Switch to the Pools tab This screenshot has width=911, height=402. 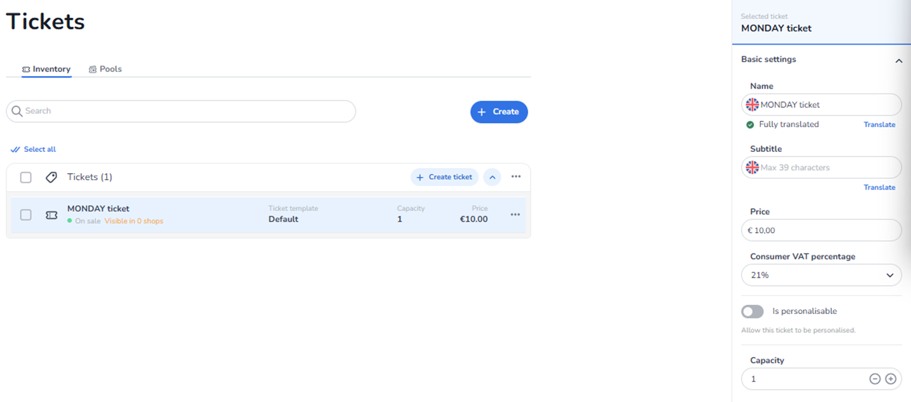click(x=105, y=69)
